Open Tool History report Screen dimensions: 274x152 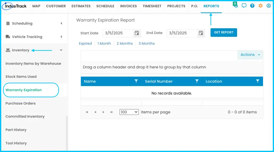pyautogui.click(x=16, y=143)
